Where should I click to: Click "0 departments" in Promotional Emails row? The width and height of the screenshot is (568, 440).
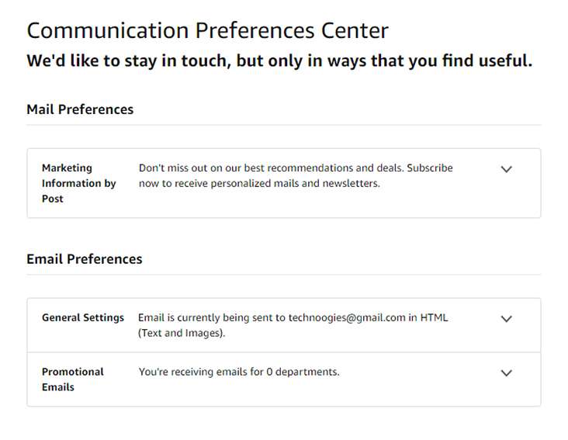click(303, 372)
